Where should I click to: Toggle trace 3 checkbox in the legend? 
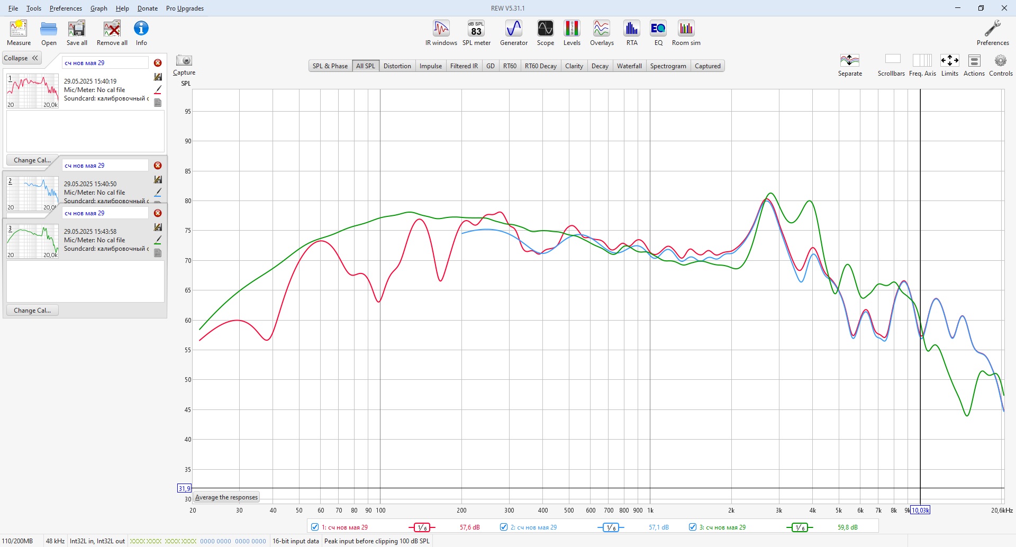pos(693,527)
